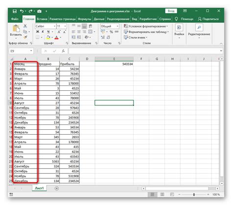
Task: Open Форматировать как таблицу menu
Action: pos(146,32)
